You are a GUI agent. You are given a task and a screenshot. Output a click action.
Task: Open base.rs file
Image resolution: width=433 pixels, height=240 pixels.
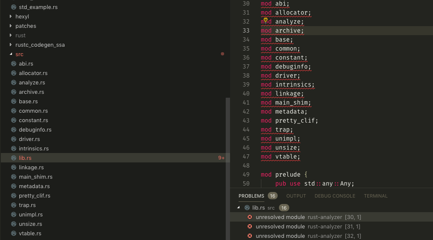28,101
